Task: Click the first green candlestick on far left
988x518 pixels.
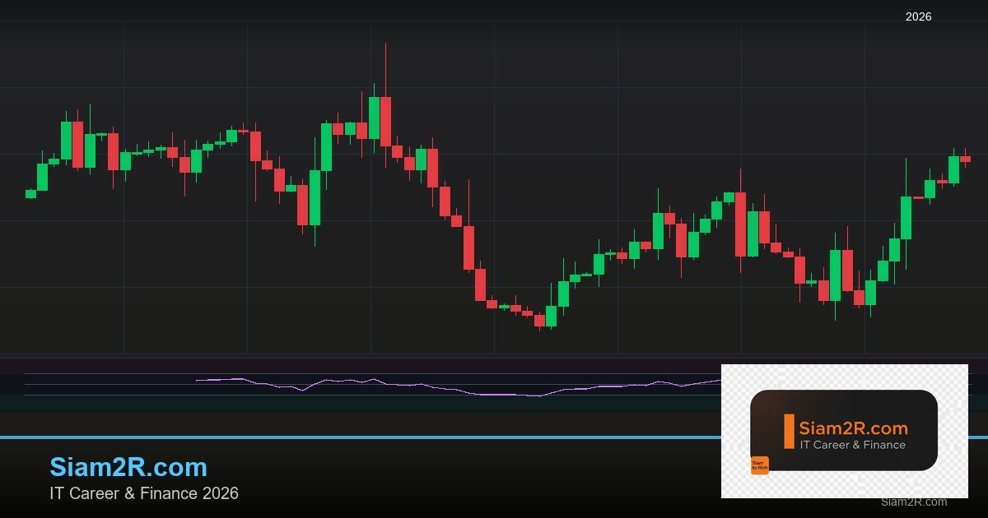Action: (30, 194)
